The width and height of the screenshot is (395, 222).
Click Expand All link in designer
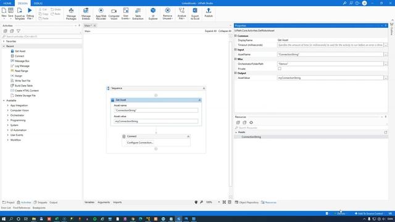pyautogui.click(x=210, y=31)
